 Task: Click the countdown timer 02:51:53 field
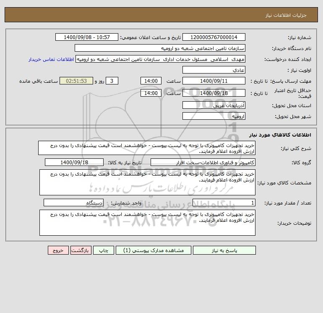coord(76,81)
